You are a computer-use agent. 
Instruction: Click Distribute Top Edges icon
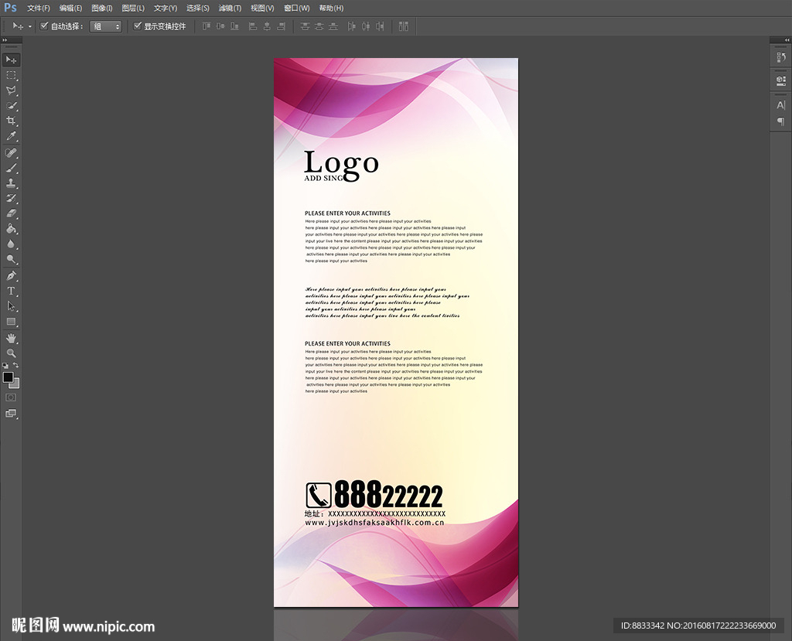[x=305, y=26]
